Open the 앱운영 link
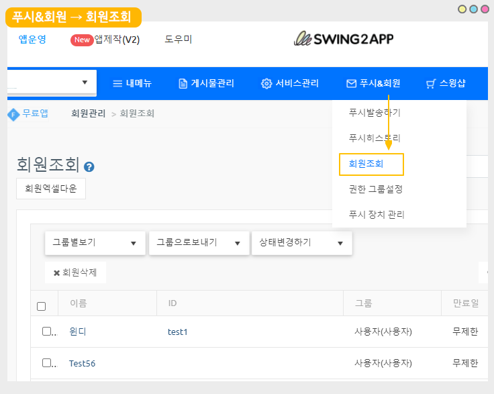 [32, 40]
